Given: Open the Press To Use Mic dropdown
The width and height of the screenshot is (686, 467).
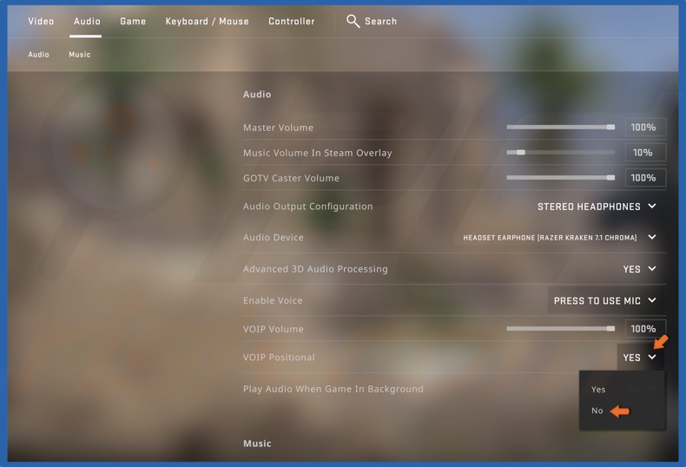Looking at the screenshot, I should [x=606, y=300].
